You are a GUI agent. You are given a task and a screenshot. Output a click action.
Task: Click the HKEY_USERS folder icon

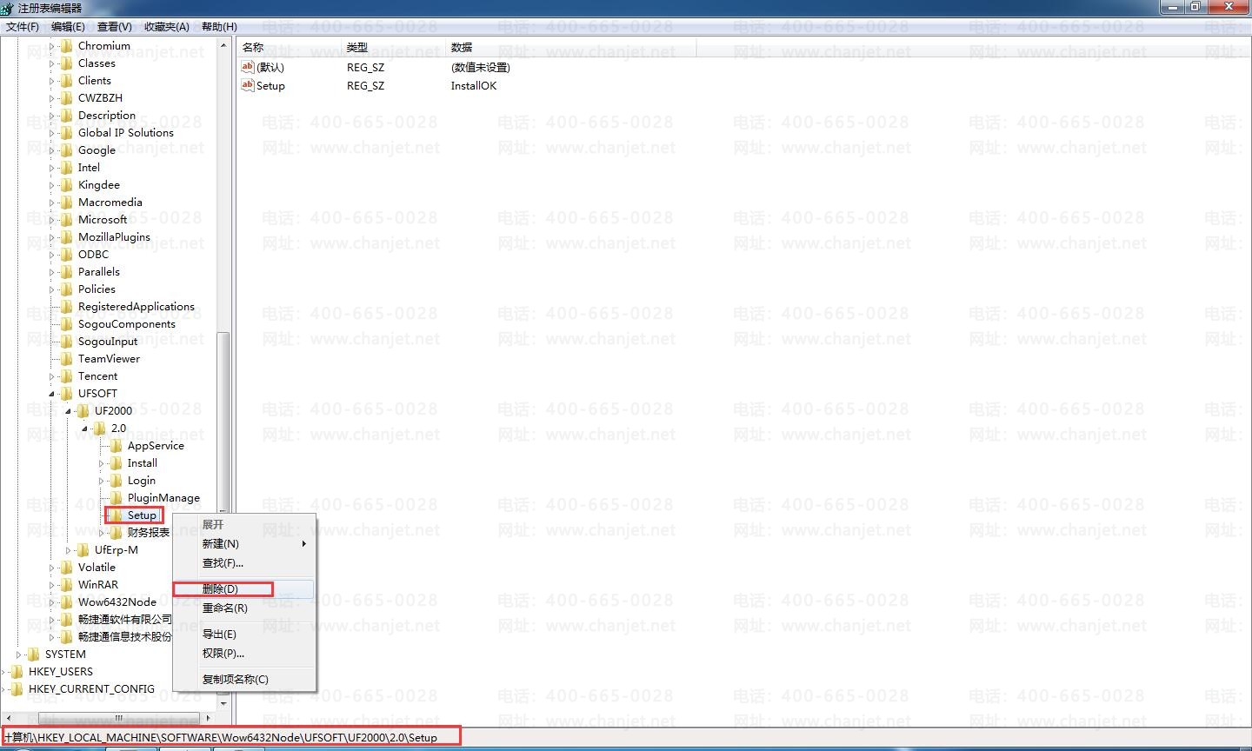17,672
